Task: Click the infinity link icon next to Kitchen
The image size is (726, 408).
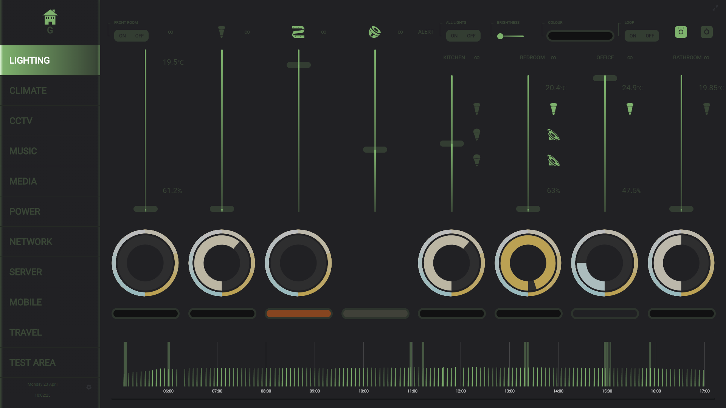Action: 477,58
